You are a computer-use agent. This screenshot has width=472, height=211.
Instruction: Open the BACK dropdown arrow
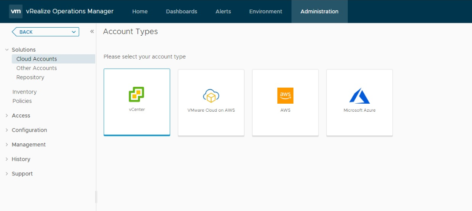74,32
